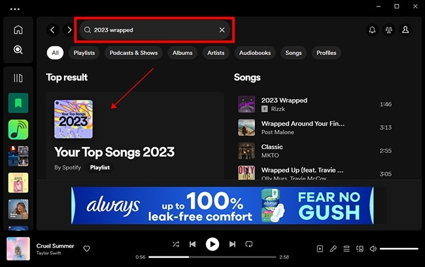Open the Your Top Songs 2023 title
425x267 pixels.
click(x=114, y=152)
